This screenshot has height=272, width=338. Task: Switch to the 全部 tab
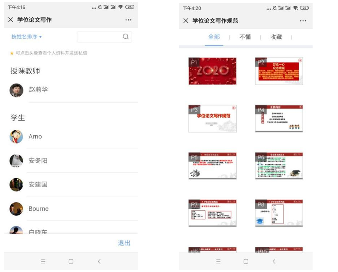coord(214,37)
